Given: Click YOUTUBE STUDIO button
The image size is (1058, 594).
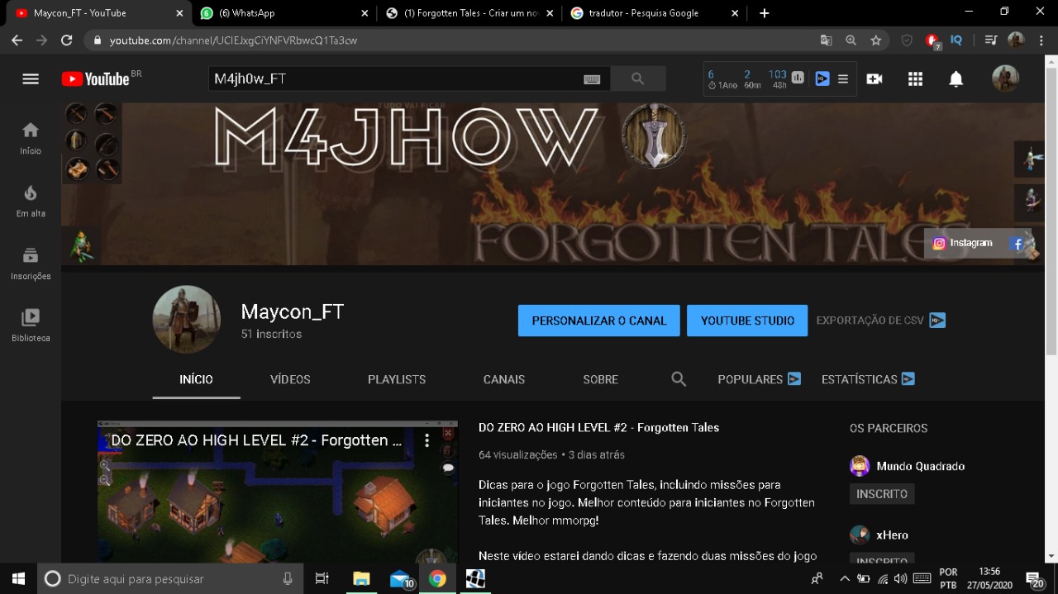Looking at the screenshot, I should coord(747,321).
